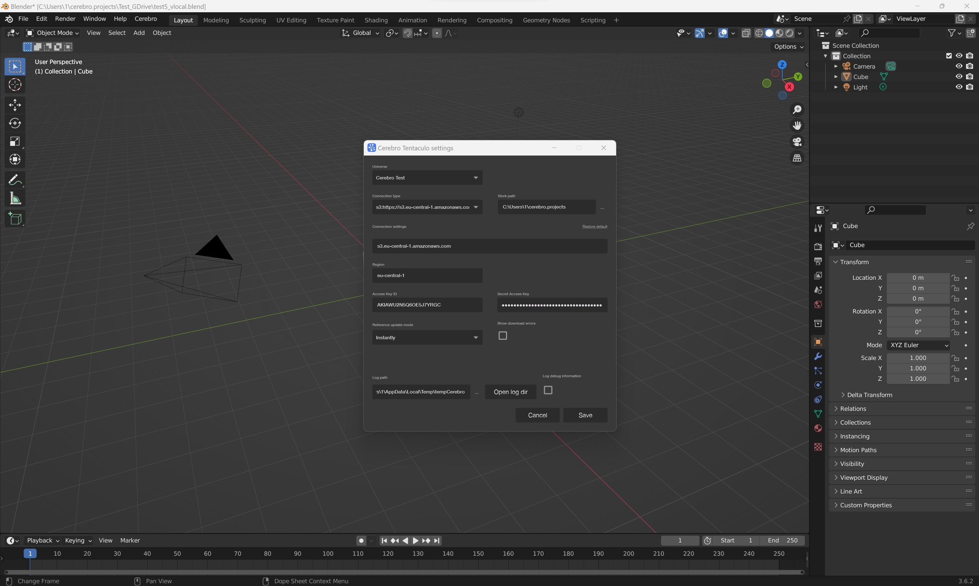Switch to the Geometry Nodes workspace tab
The width and height of the screenshot is (979, 586).
click(546, 20)
